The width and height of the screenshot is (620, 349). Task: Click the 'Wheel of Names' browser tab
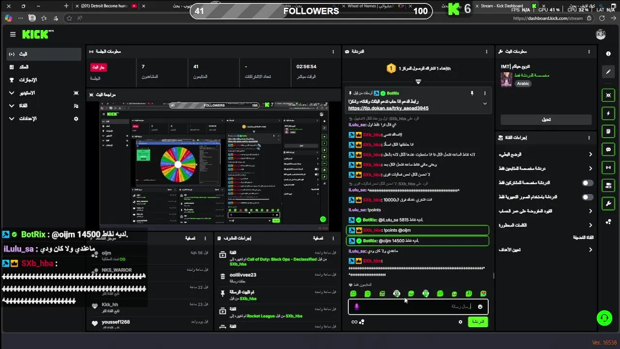376,6
